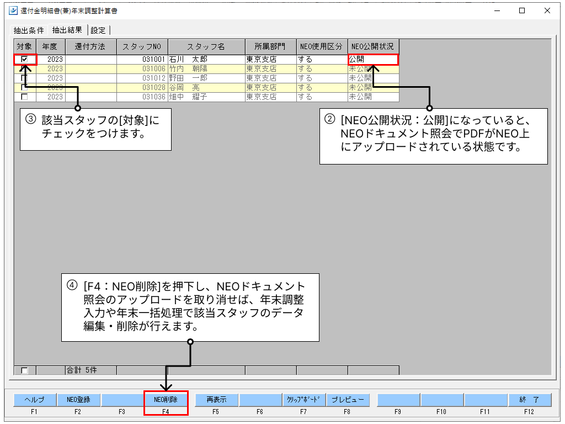
Task: Click the NEO公開状況 column header
Action: point(374,47)
